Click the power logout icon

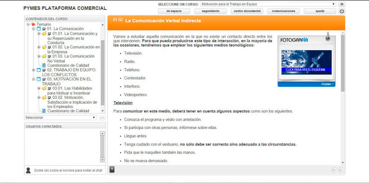pos(342,11)
